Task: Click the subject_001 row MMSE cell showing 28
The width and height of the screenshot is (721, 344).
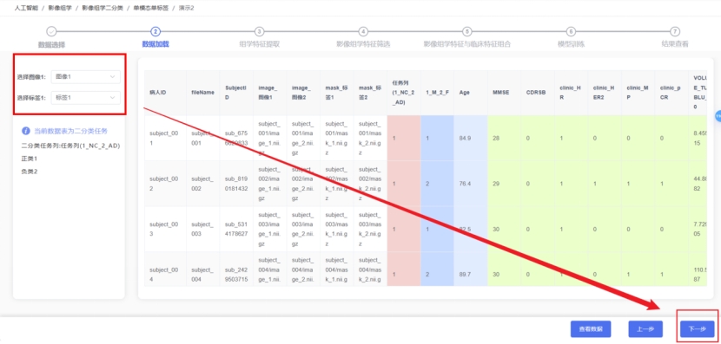Action: click(505, 138)
